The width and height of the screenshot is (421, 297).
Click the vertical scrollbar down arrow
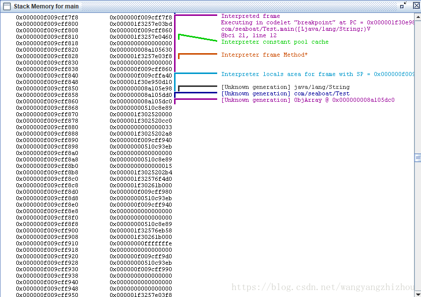[418, 294]
